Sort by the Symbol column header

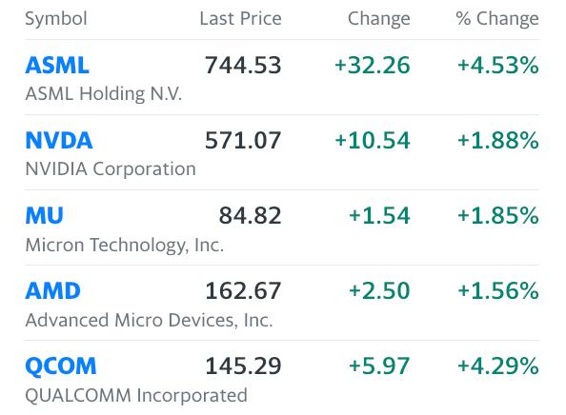coord(56,18)
